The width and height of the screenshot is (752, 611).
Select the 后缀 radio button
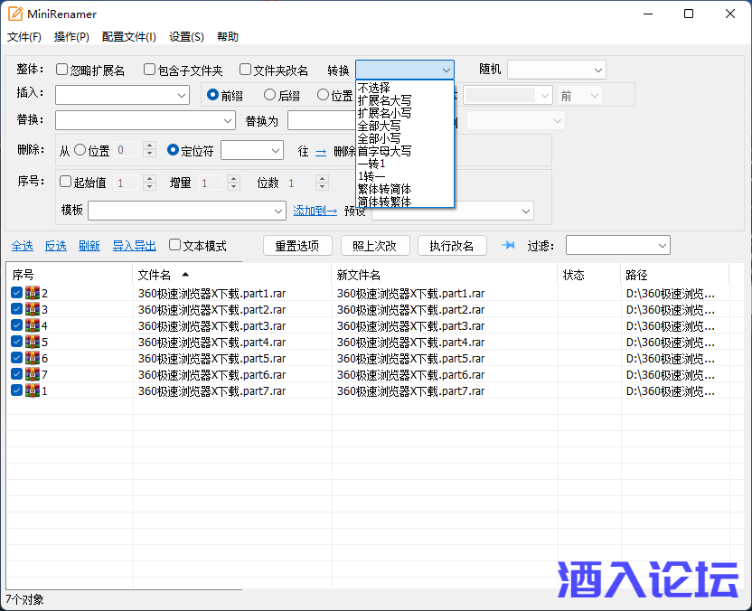click(269, 95)
